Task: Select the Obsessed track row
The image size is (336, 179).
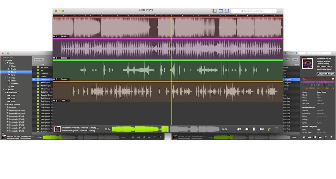Action: tap(42, 74)
